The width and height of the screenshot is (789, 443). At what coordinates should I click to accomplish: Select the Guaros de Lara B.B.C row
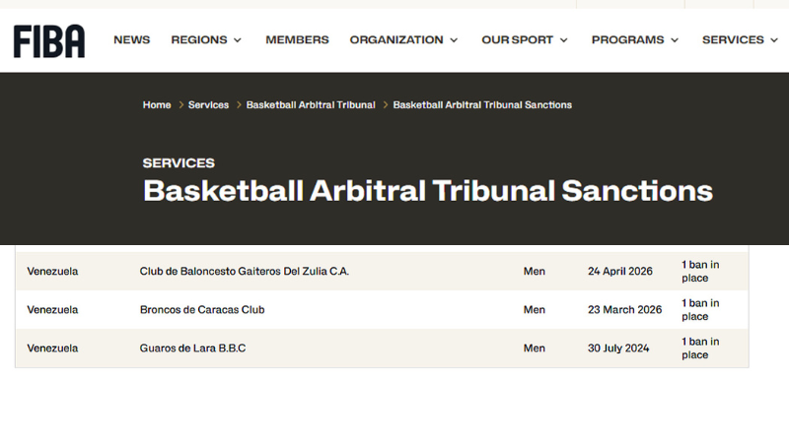192,348
